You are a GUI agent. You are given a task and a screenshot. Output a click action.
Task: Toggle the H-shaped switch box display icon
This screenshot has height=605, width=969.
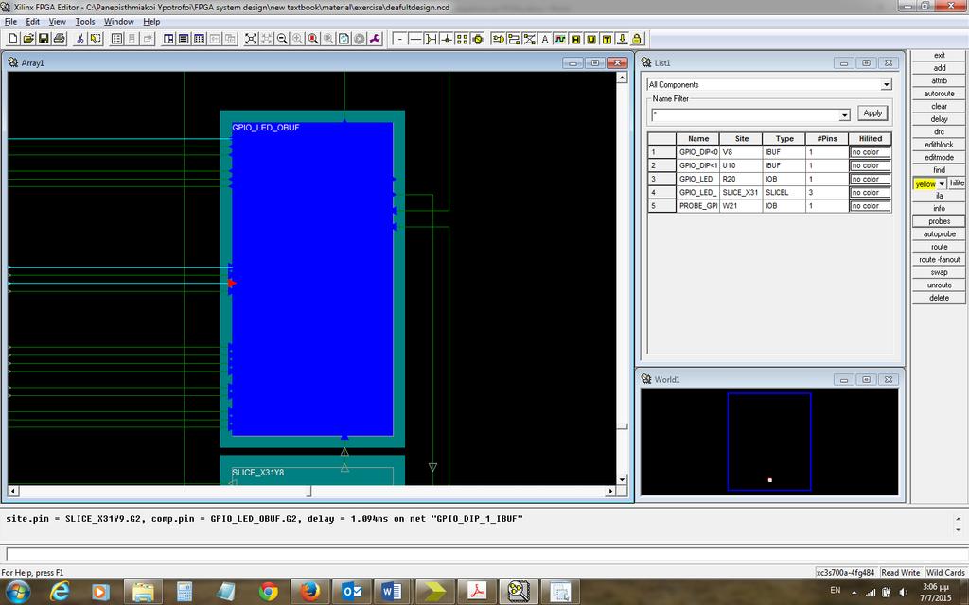pyautogui.click(x=432, y=39)
